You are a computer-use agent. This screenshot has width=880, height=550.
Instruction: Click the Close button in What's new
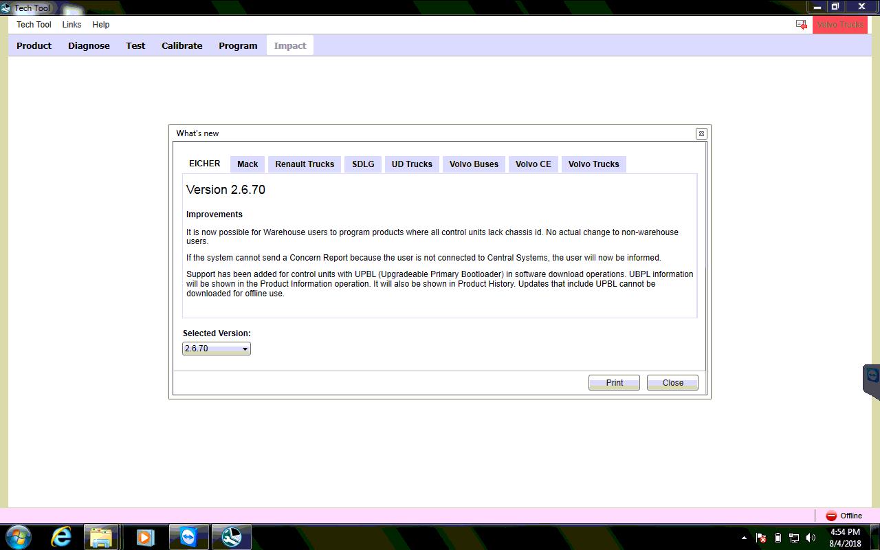tap(672, 383)
